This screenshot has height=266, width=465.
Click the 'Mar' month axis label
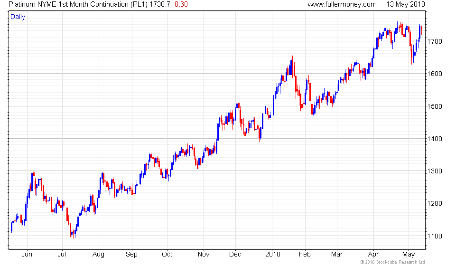[x=337, y=255]
